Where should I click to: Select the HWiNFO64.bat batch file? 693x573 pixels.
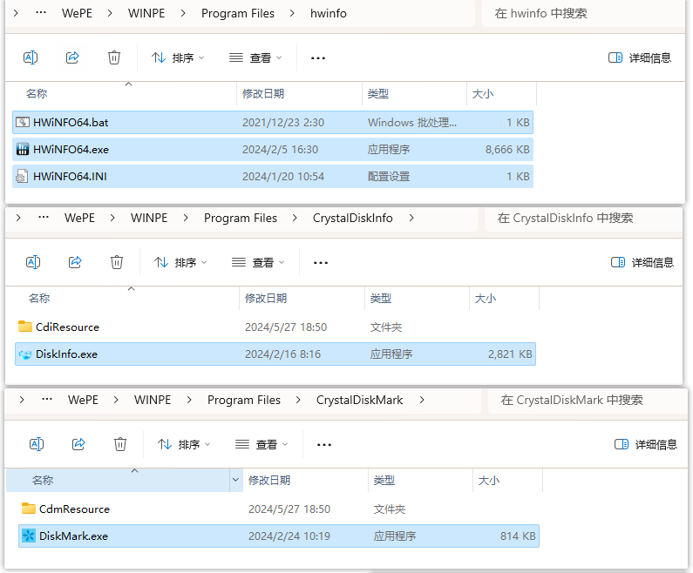click(x=71, y=123)
